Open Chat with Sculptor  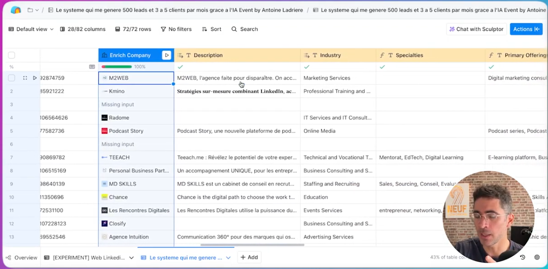[476, 29]
